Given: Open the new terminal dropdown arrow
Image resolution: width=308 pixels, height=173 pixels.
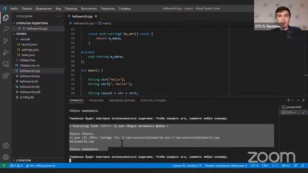Looking at the screenshot, I should [293, 100].
